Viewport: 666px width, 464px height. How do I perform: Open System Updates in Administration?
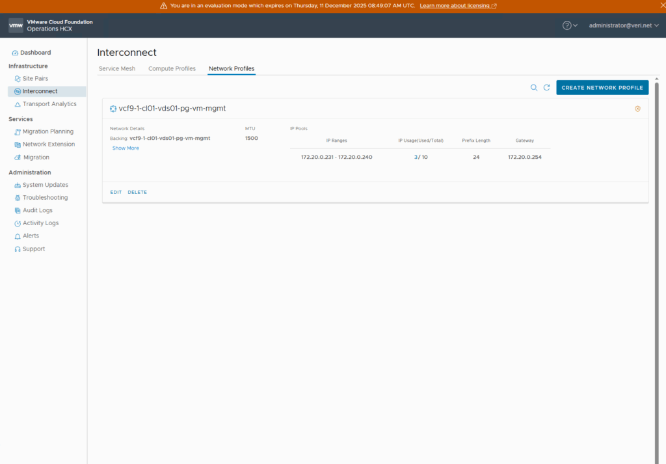point(45,185)
